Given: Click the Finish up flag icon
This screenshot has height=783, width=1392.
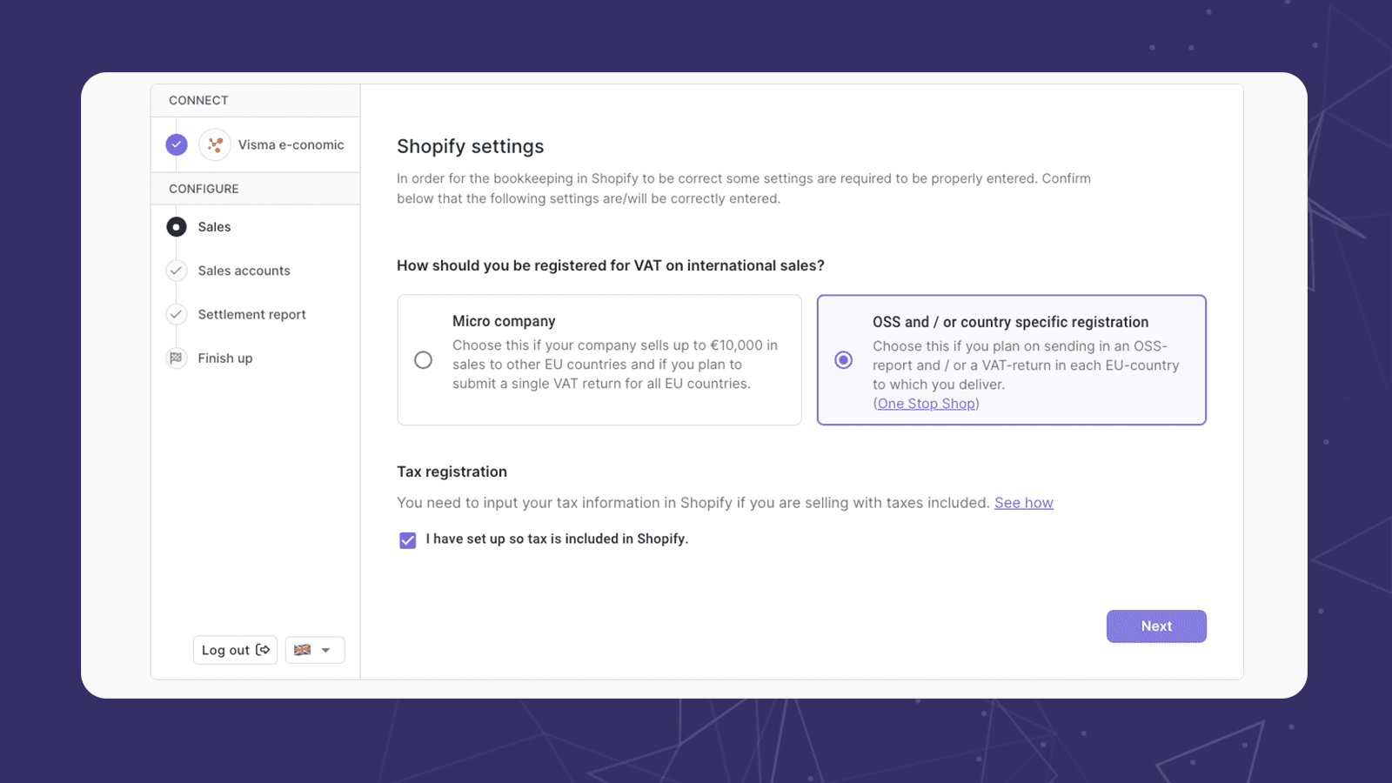Looking at the screenshot, I should 177,358.
